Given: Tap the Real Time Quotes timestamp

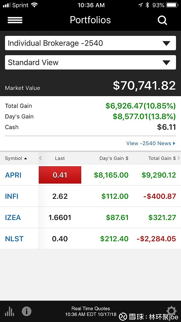Looking at the screenshot, I should coord(91,311).
